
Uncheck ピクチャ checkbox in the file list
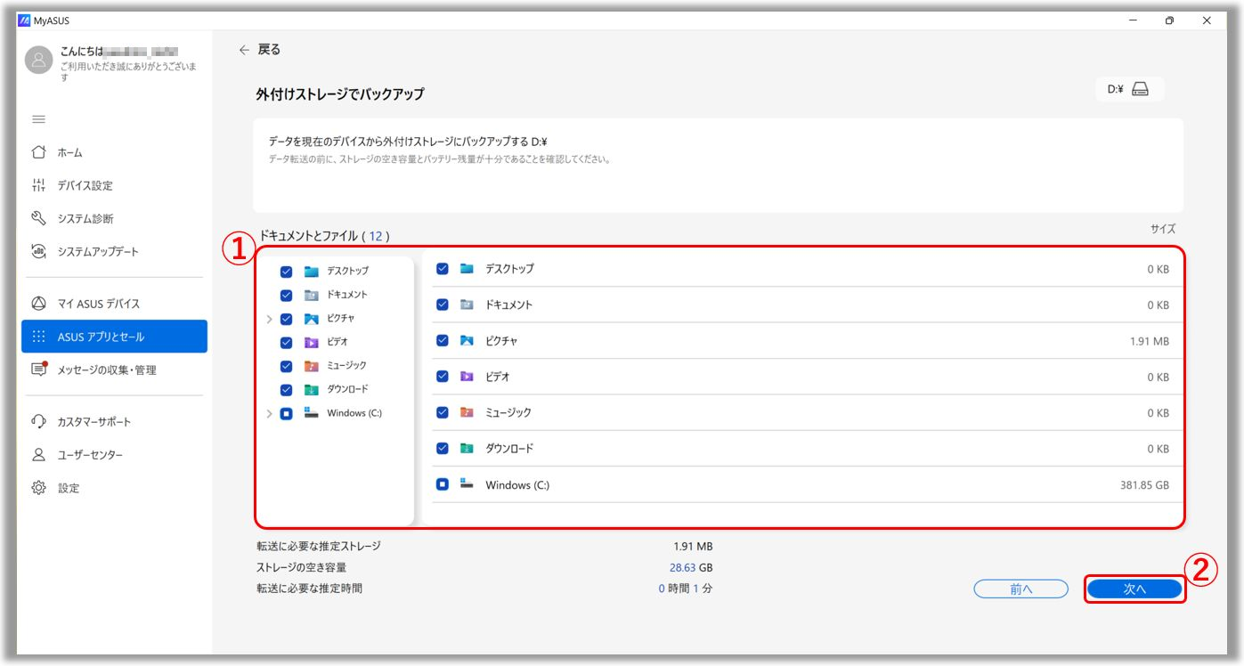tap(443, 341)
